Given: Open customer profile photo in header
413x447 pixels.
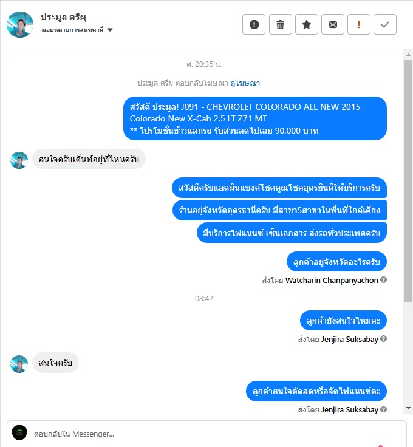Looking at the screenshot, I should pos(20,24).
